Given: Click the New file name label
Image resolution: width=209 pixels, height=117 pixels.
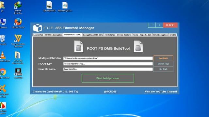Looking at the screenshot, I should [x=47, y=69].
